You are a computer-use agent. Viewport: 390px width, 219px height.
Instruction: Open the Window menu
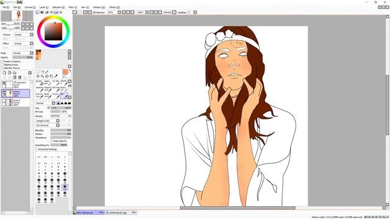99,7
